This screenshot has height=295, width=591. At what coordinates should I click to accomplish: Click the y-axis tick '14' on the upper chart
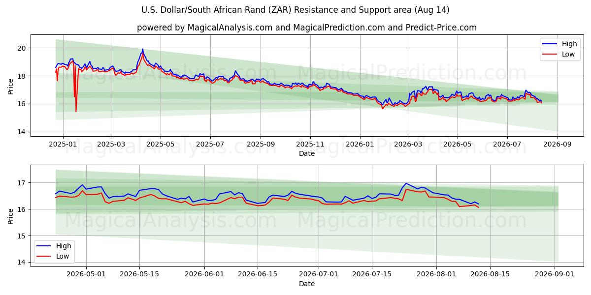click(22, 132)
